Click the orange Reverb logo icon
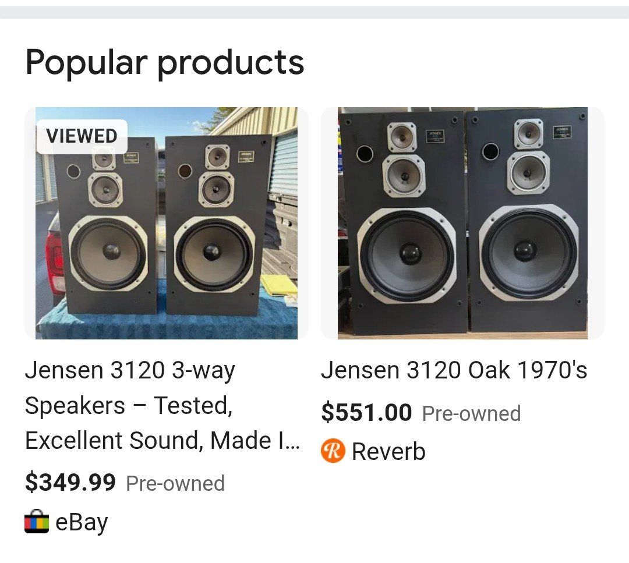Viewport: 629px width, 563px height. [333, 451]
